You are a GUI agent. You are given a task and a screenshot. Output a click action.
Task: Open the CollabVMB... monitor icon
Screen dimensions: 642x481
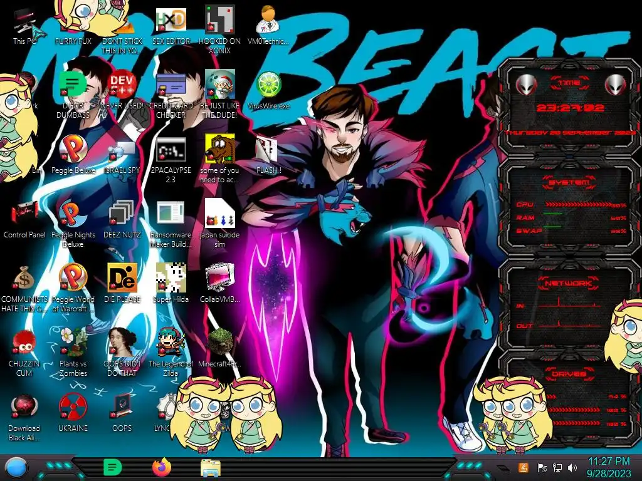(219, 283)
